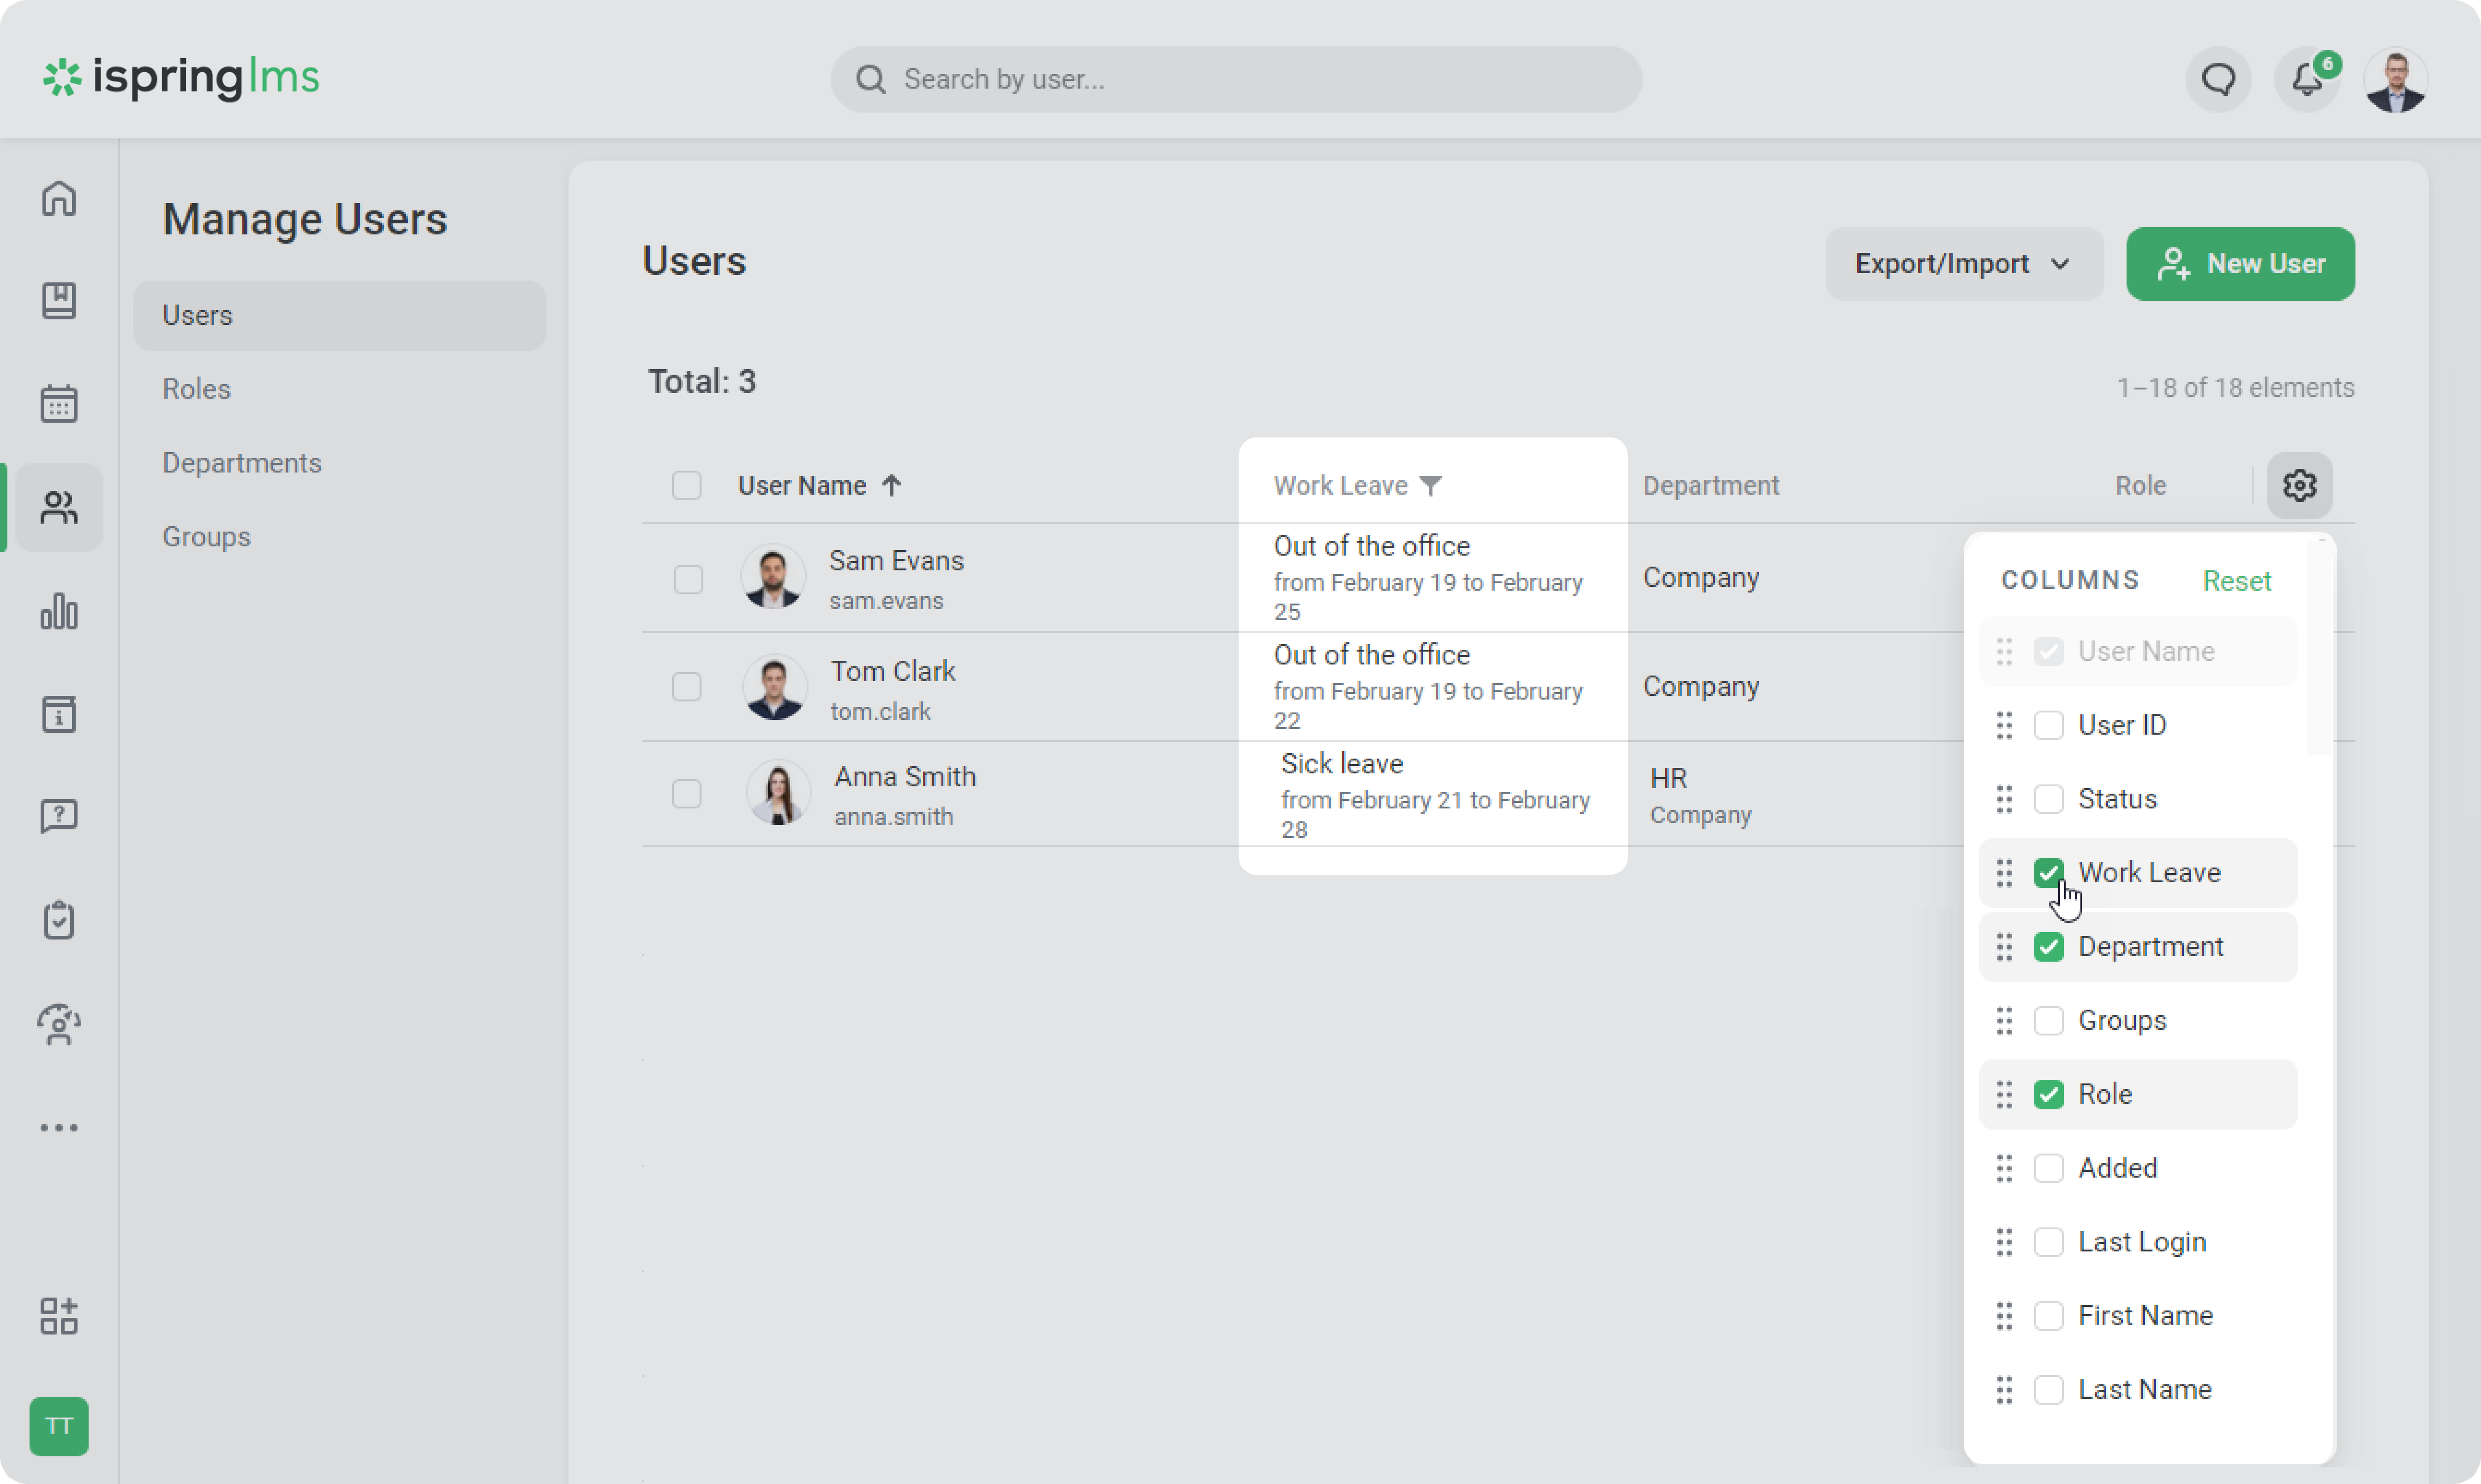This screenshot has height=1484, width=2481.
Task: Select Sam Evans row checkbox
Action: pyautogui.click(x=688, y=579)
